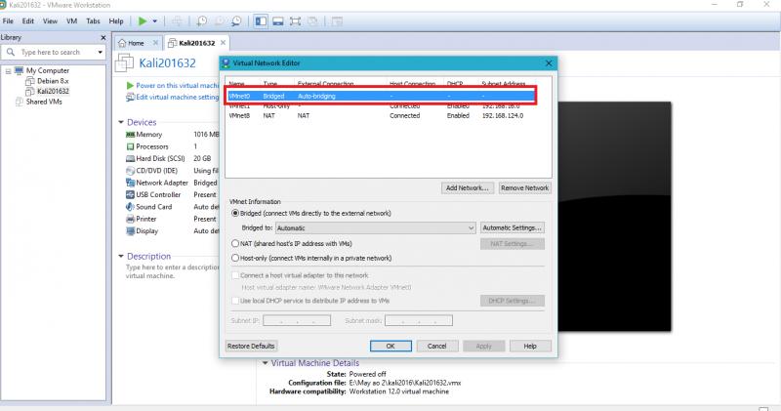Collapse the Virtual Machine Details section
The image size is (781, 411).
pos(265,363)
